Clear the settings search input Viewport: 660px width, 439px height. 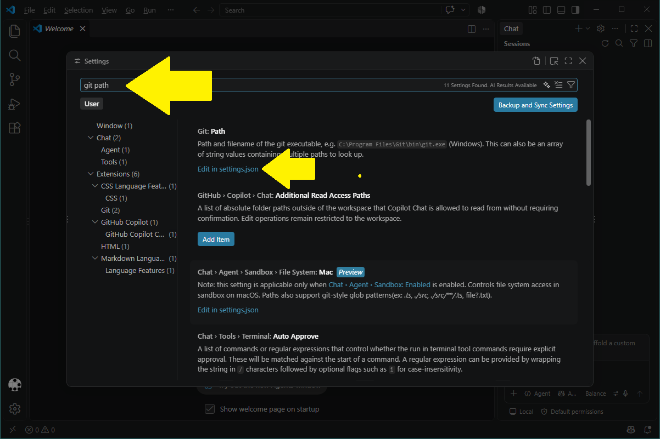[x=558, y=85]
